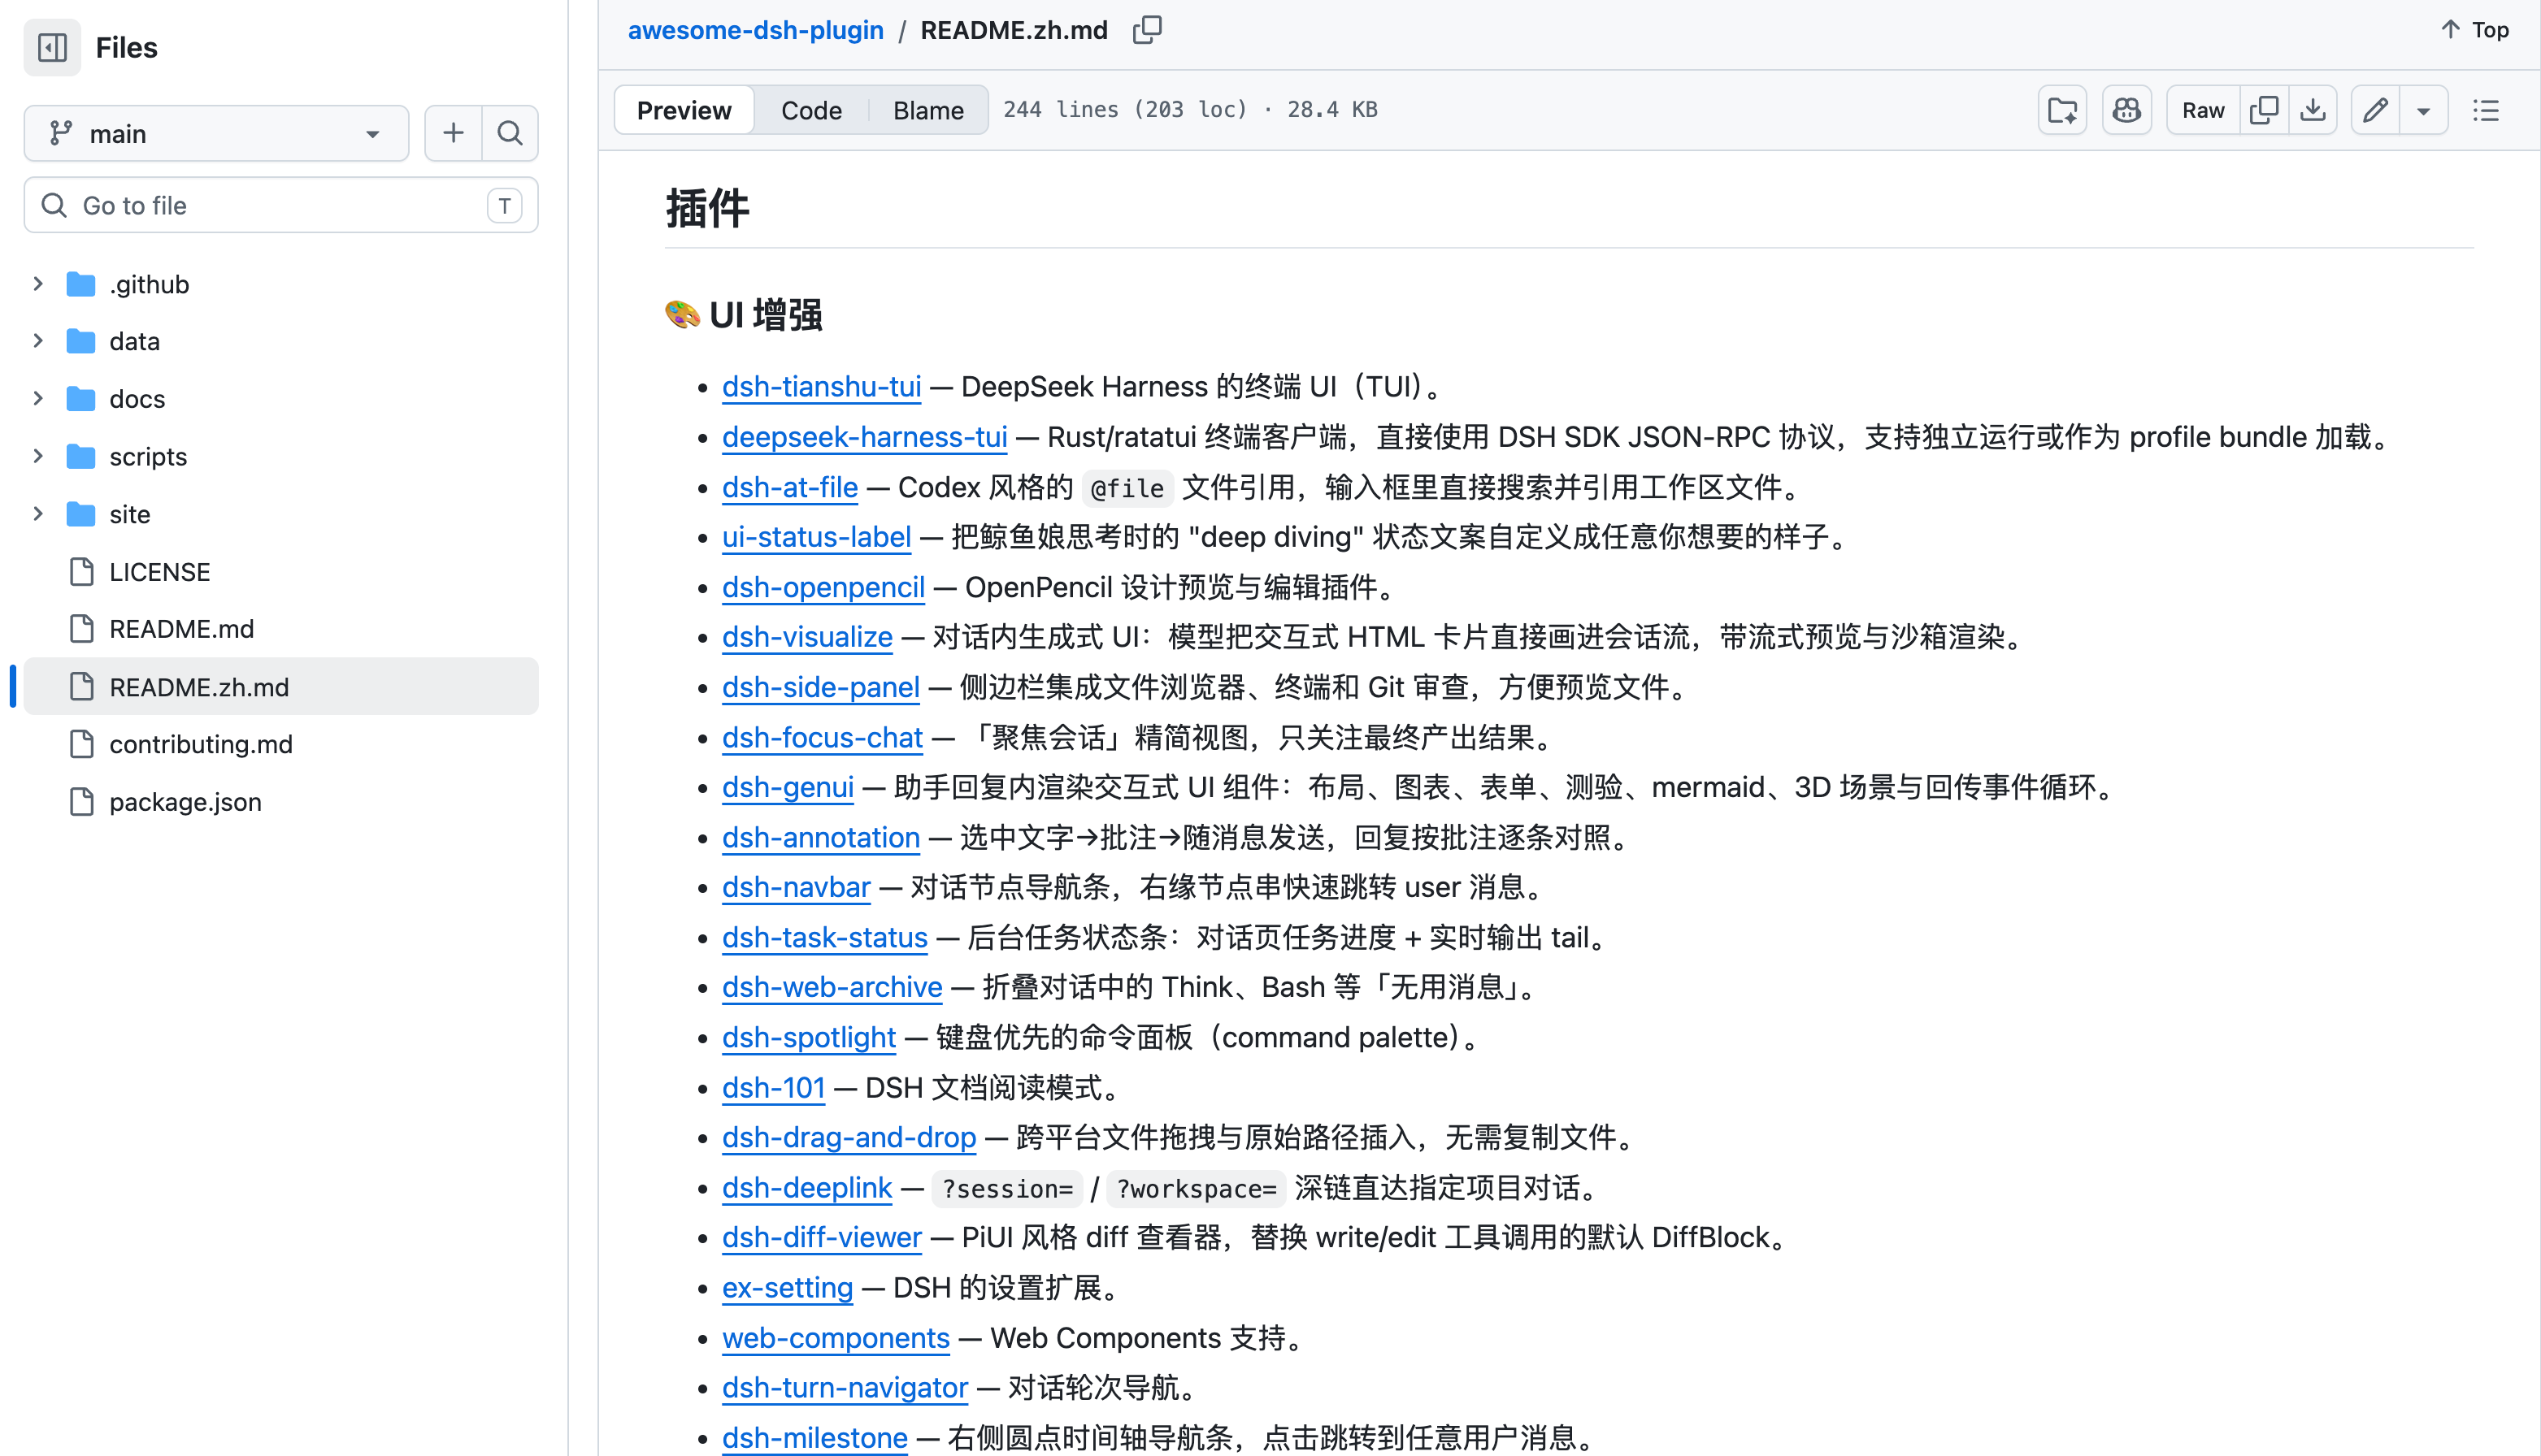This screenshot has width=2541, height=1456.
Task: Click the .github folder icon
Action: [81, 284]
